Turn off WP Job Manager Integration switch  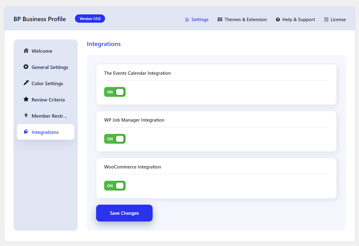115,139
